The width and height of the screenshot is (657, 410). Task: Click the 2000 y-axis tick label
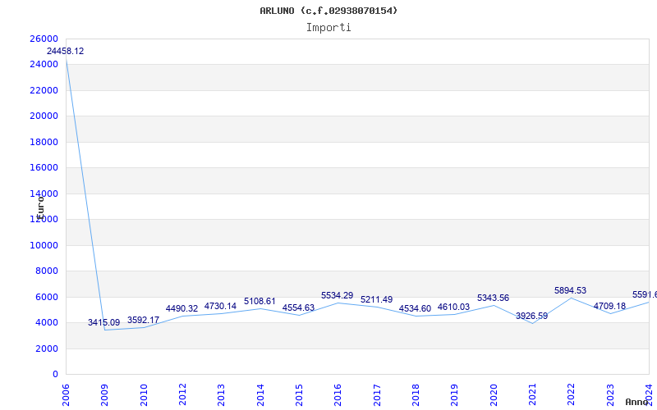pos(47,349)
